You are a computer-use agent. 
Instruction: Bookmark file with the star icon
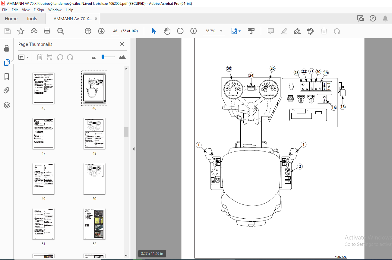(x=21, y=31)
